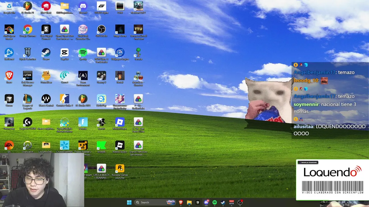Open the Kenshi shortcut
Image resolution: width=369 pixels, height=207 pixels.
coord(101,124)
